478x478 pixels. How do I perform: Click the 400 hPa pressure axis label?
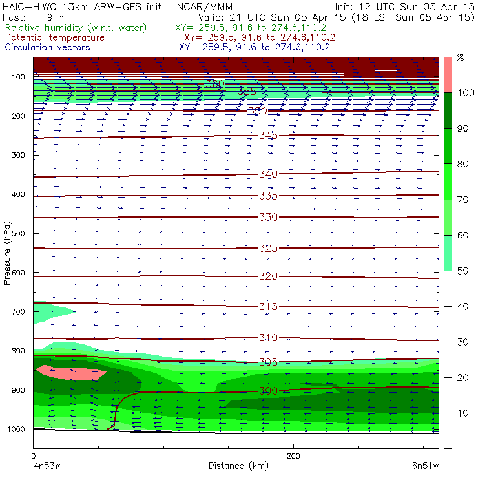[x=18, y=194]
